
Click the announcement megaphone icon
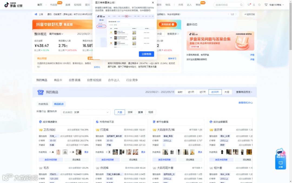36,14
